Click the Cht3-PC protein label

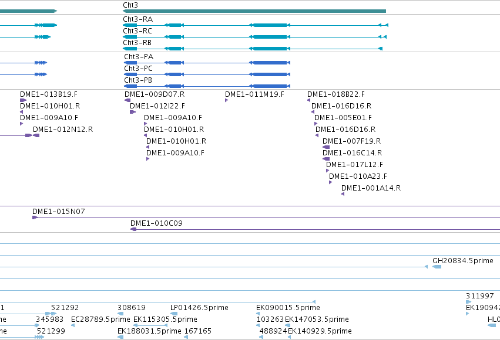(x=139, y=69)
